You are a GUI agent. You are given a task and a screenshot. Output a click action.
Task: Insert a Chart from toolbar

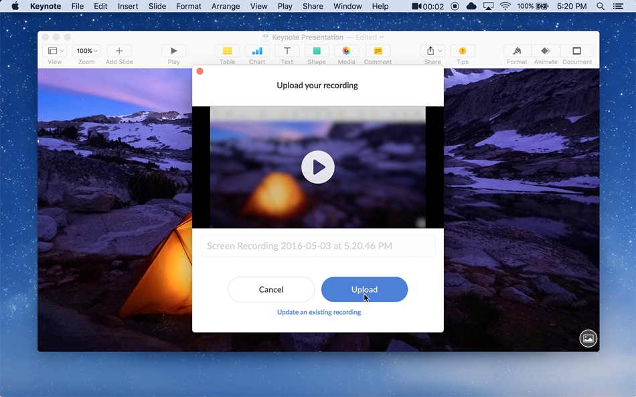click(x=257, y=51)
